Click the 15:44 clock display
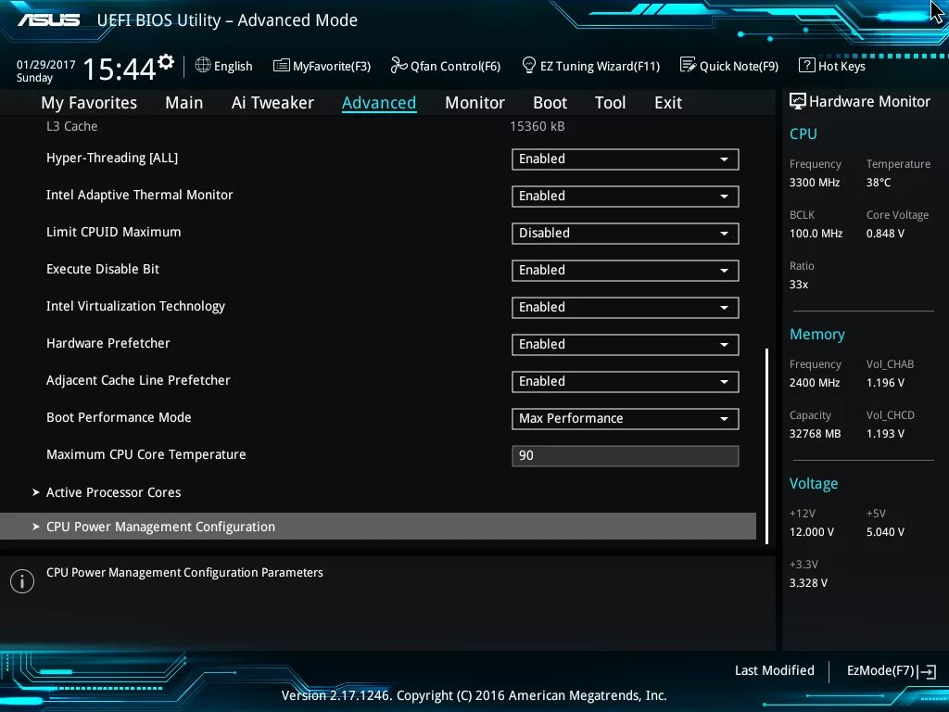This screenshot has height=712, width=949. click(120, 69)
